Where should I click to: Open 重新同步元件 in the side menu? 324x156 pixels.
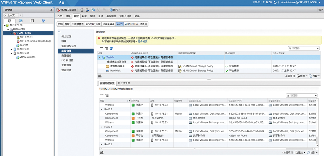coord(69,46)
